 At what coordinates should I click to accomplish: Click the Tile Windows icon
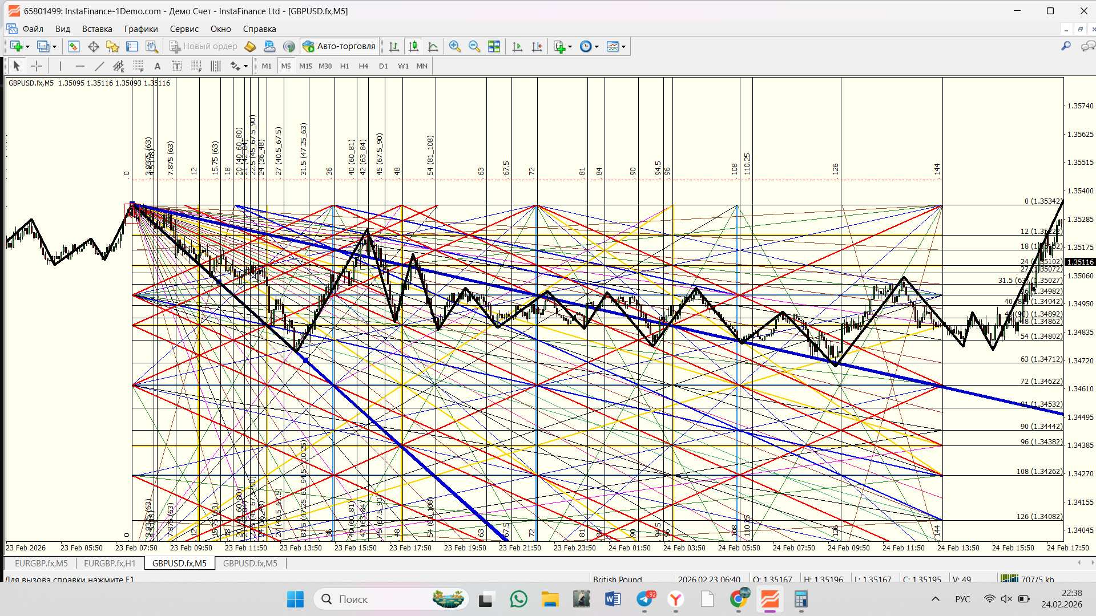(494, 47)
